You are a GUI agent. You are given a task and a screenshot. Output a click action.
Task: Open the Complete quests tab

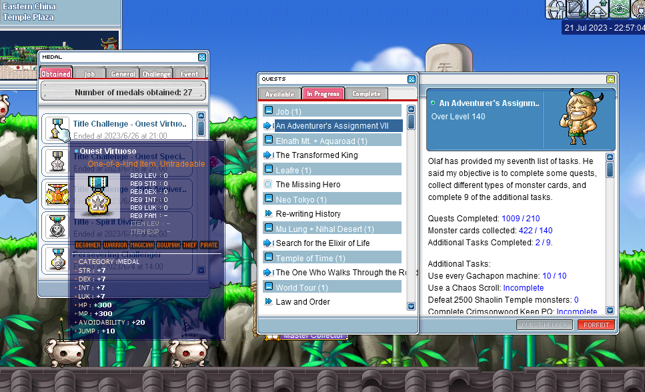[366, 94]
